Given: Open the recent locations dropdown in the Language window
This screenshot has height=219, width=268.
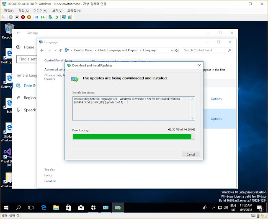Looking at the screenshot, I should (55, 50).
